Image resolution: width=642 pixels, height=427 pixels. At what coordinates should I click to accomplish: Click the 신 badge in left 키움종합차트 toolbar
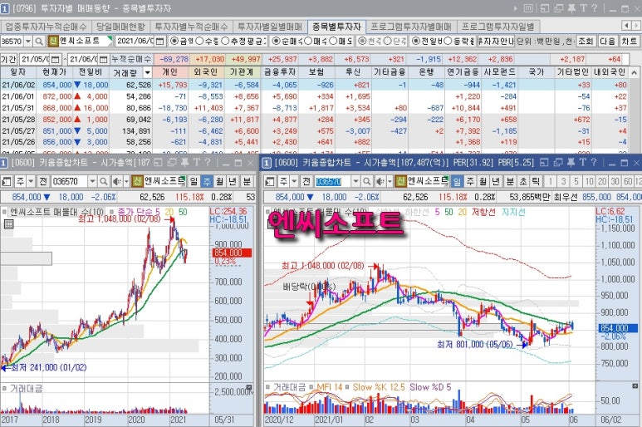click(x=138, y=181)
